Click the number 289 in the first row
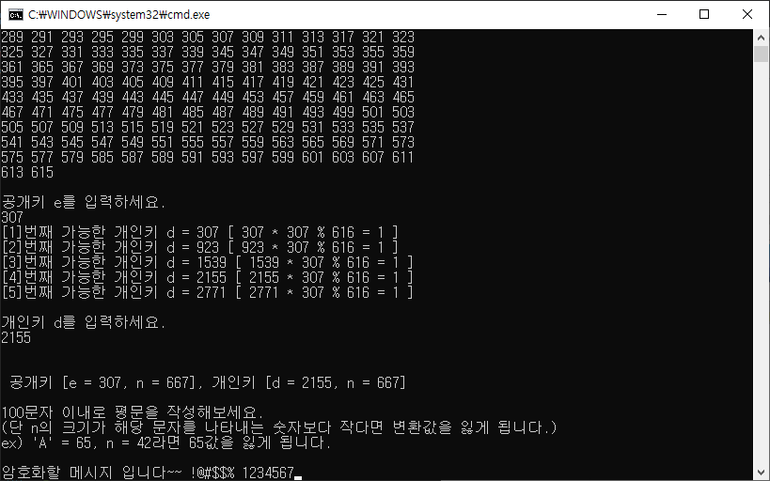Screen dimensions: 770x481 (x=12, y=37)
